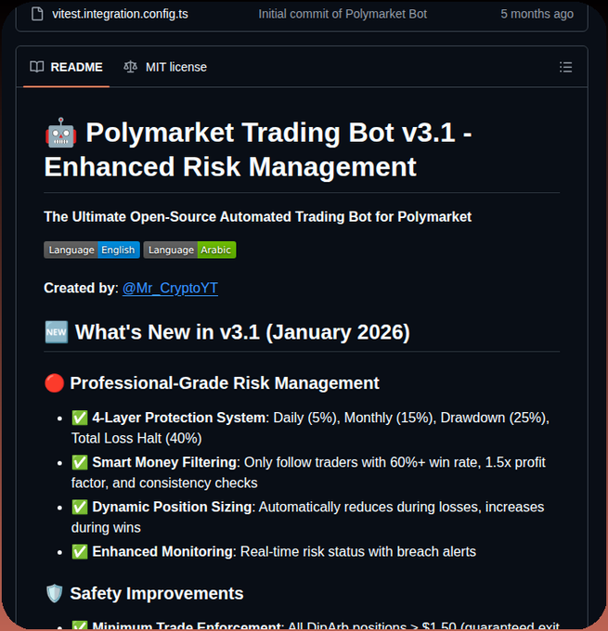
Task: Open the README outline list icon
Action: pos(565,67)
